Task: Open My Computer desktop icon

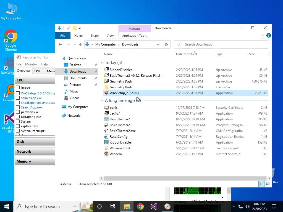Action: pos(11,11)
